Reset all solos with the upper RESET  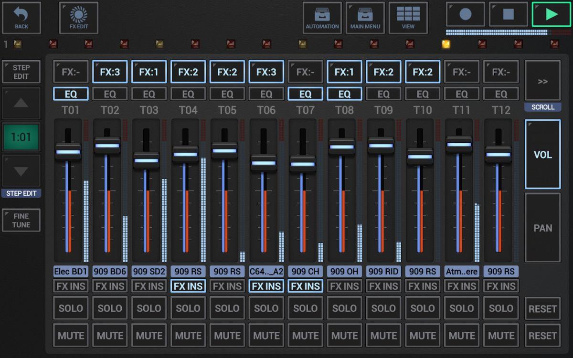543,308
